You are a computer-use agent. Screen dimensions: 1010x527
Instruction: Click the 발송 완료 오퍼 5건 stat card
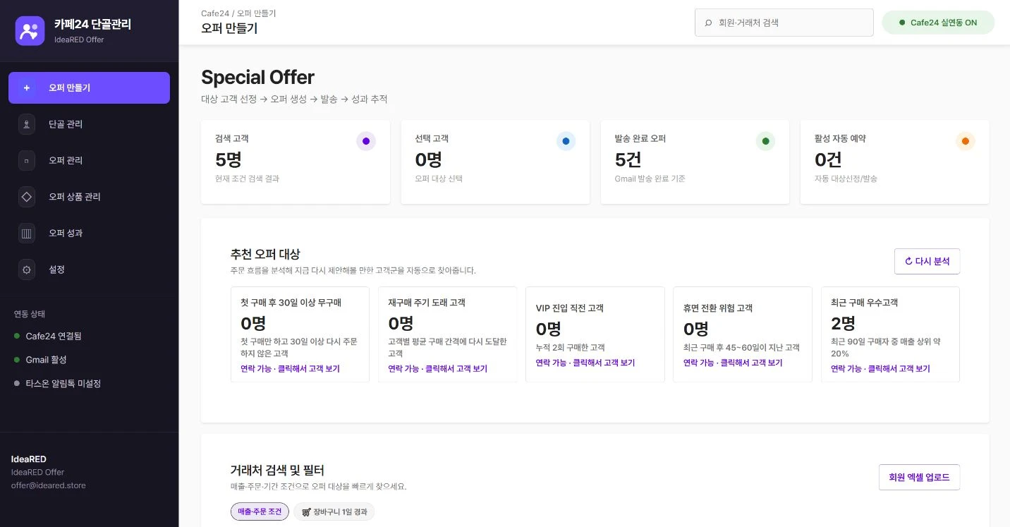(x=695, y=162)
